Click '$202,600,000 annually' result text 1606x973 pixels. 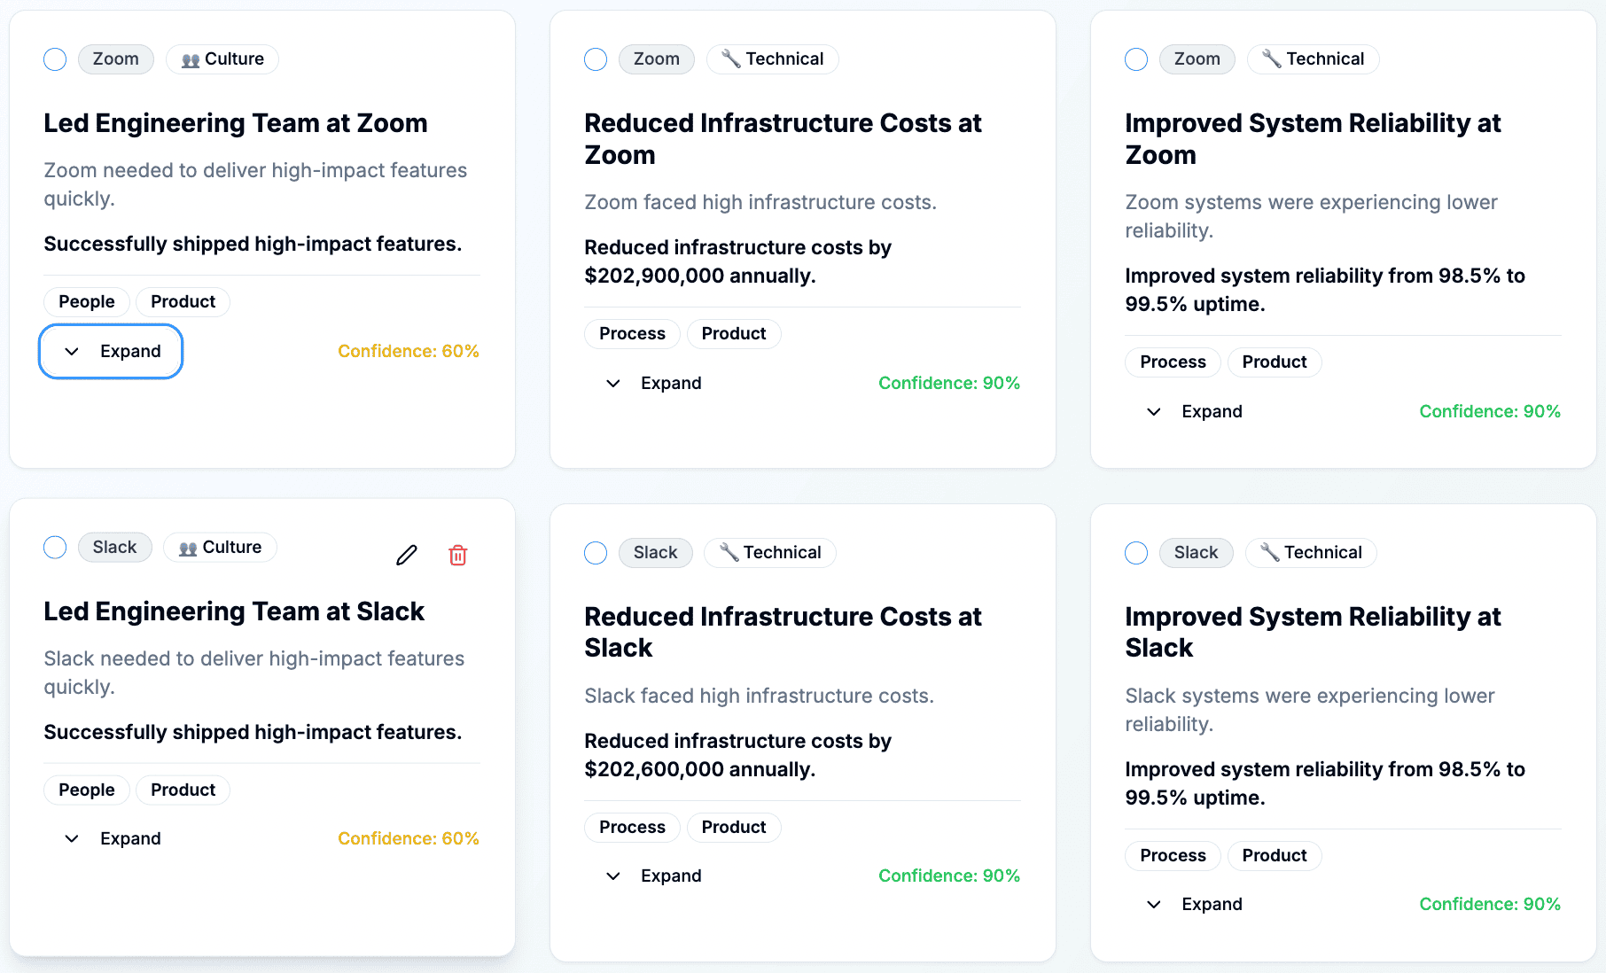pos(698,769)
